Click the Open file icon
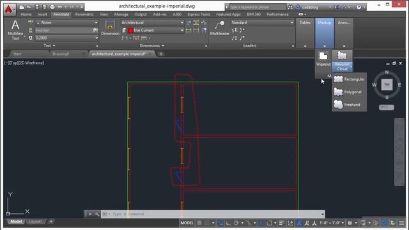409x230 pixels. coord(29,7)
